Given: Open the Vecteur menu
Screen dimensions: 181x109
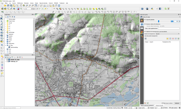Looking at the screenshot, I should [32, 3].
